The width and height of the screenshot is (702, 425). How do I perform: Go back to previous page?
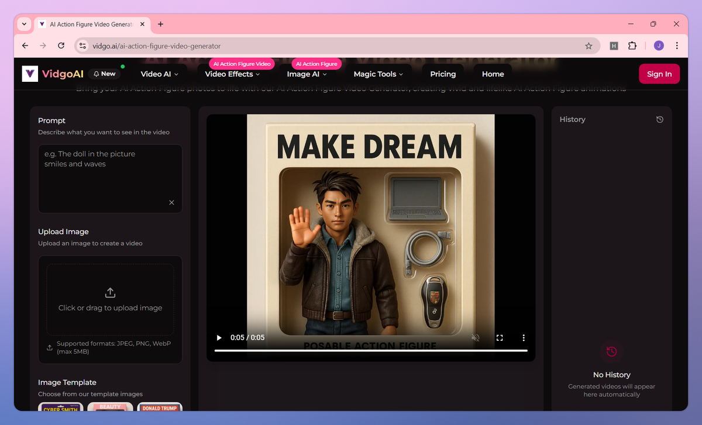(25, 46)
